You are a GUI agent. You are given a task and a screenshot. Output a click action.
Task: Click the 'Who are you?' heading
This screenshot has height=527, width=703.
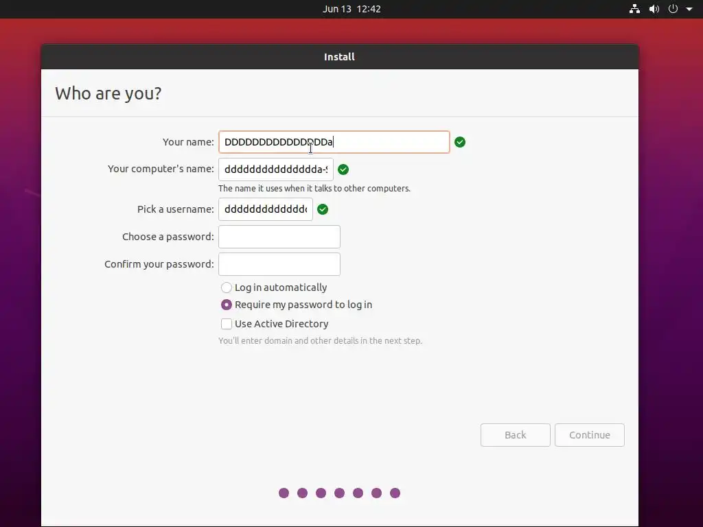pyautogui.click(x=108, y=93)
